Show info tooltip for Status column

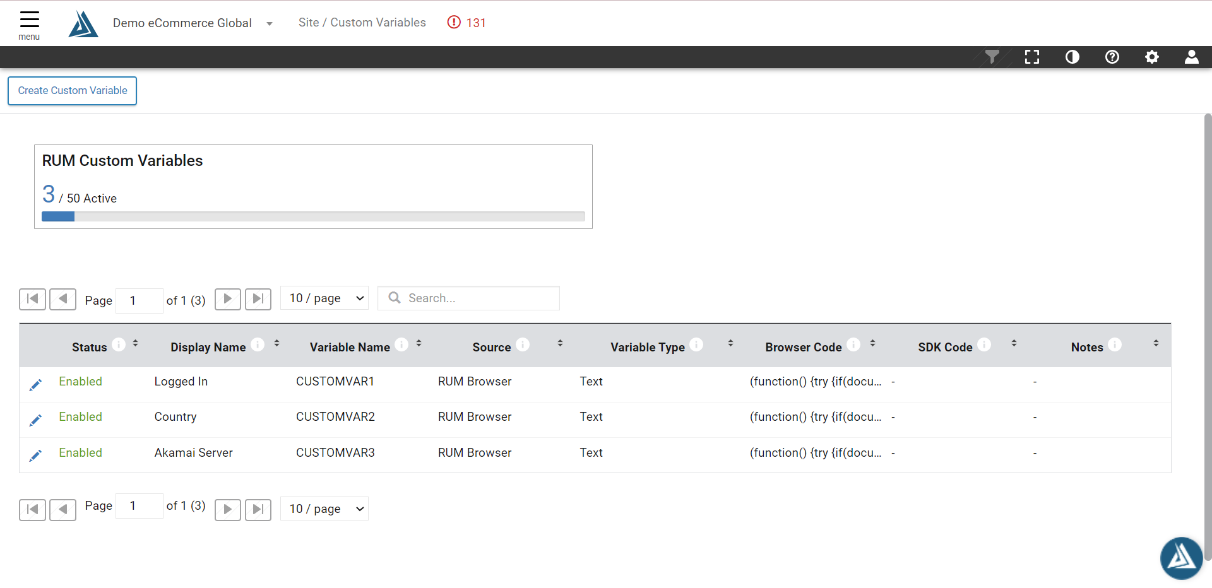click(119, 344)
